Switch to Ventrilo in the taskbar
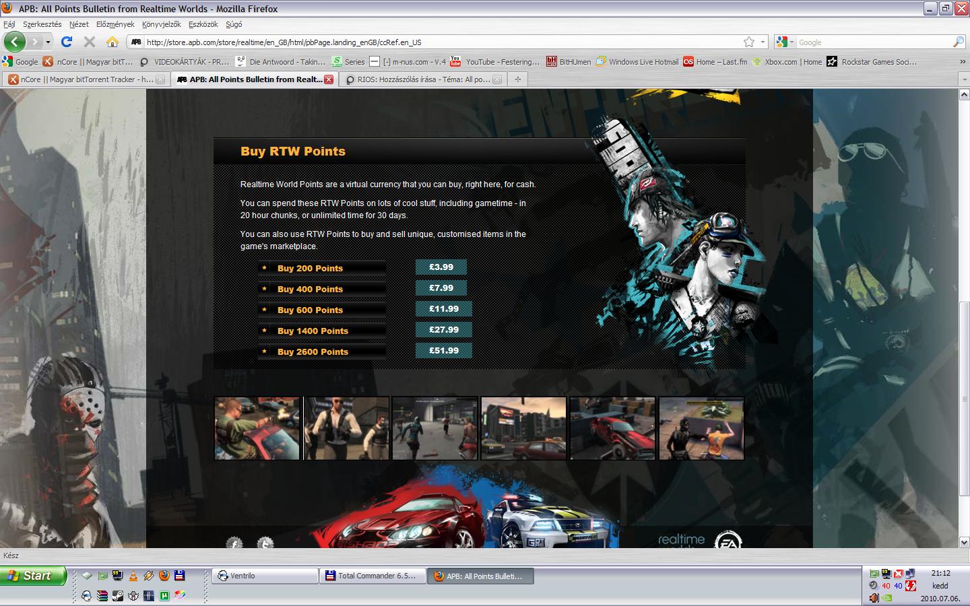The height and width of the screenshot is (606, 970). coord(265,576)
